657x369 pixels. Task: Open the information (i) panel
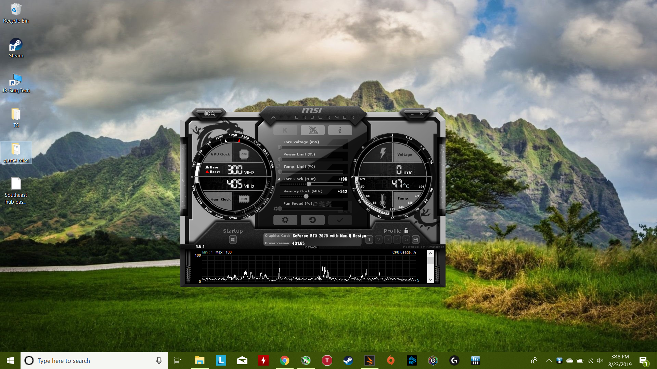click(x=340, y=130)
